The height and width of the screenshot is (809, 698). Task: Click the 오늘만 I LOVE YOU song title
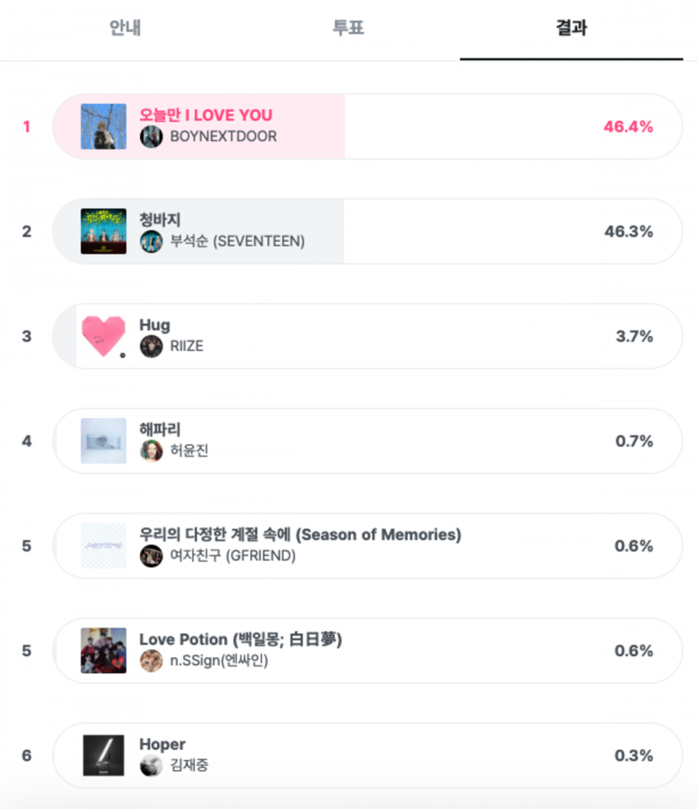tap(206, 114)
